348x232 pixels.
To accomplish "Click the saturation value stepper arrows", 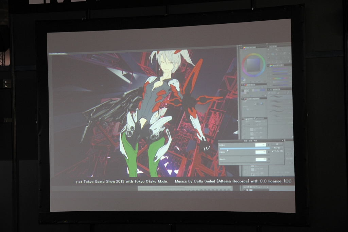I will tap(269, 152).
